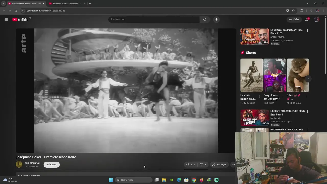Click the Partager share button
Viewport: 327px width, 184px height.
click(219, 165)
